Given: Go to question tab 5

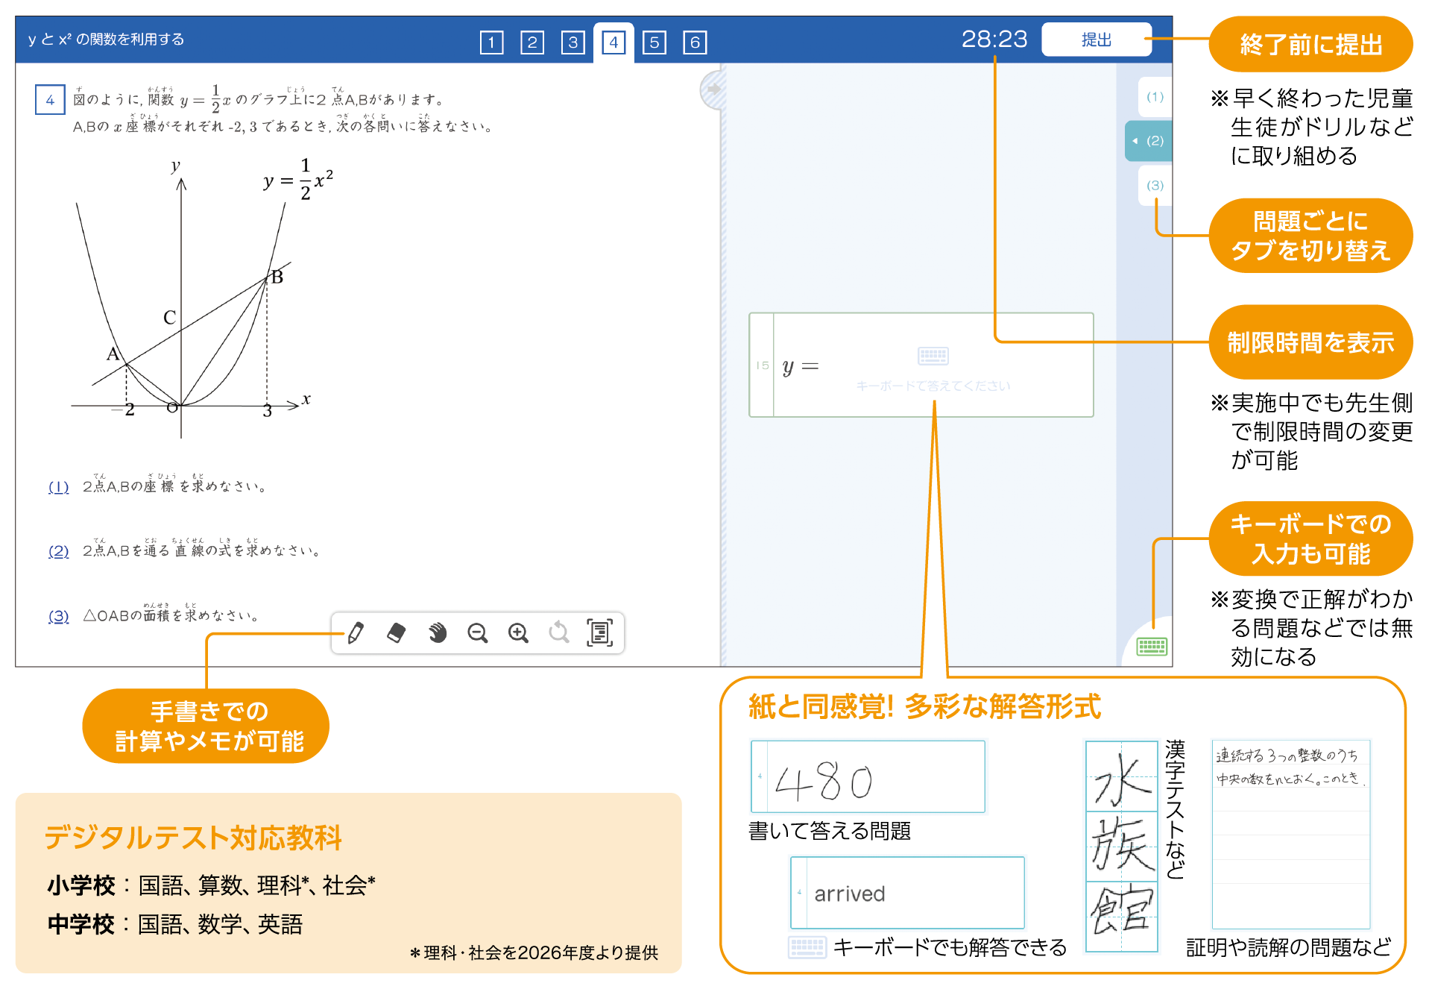Looking at the screenshot, I should coord(654,43).
